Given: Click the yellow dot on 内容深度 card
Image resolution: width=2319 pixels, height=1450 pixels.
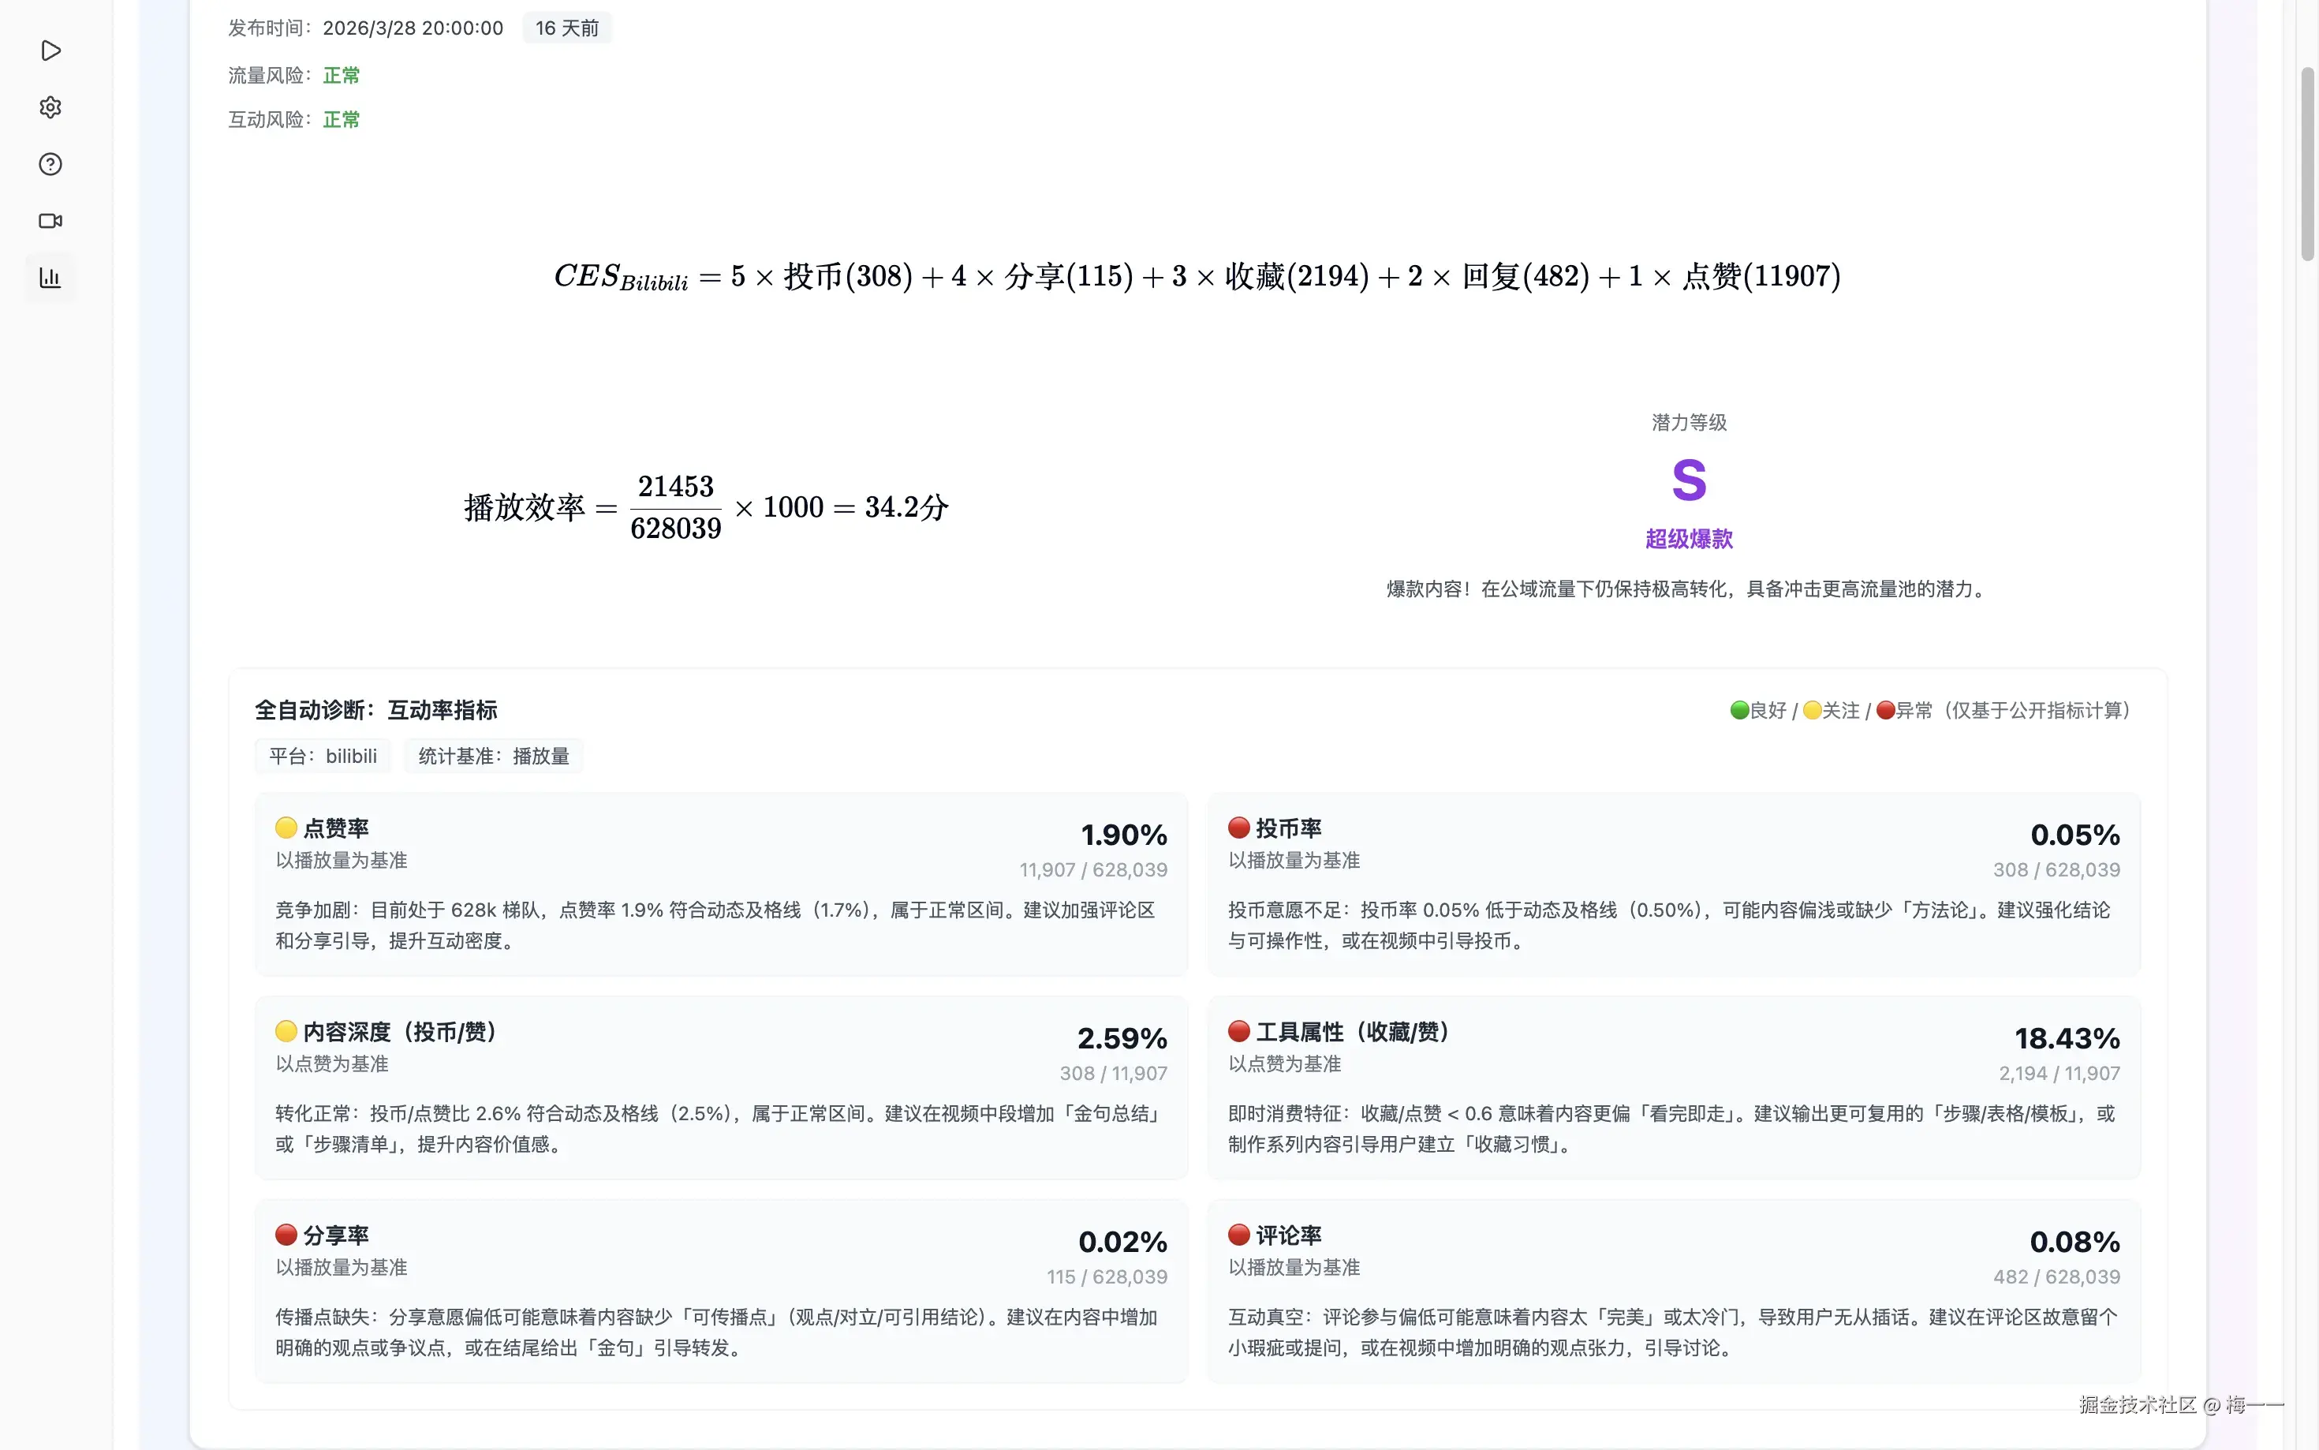Looking at the screenshot, I should [x=286, y=1031].
